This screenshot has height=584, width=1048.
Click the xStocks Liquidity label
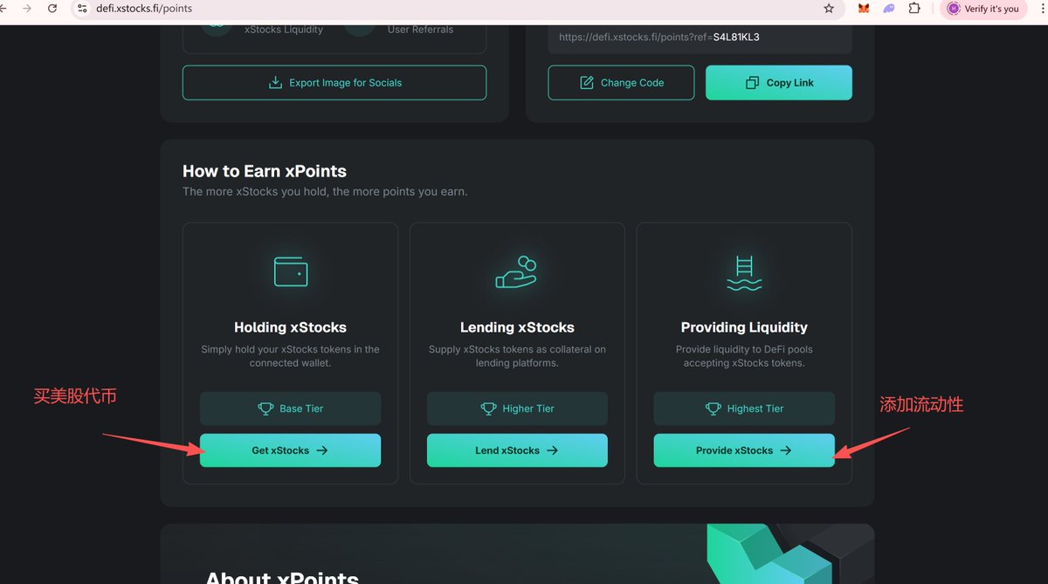(284, 30)
